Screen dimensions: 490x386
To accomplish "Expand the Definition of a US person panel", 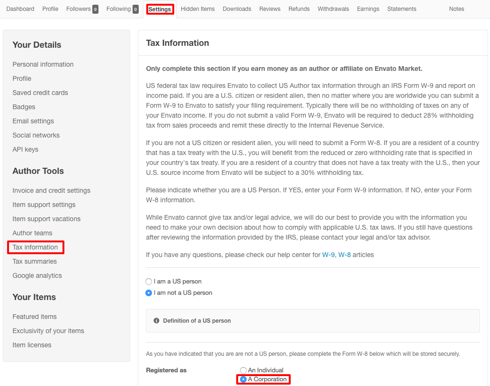I will [196, 321].
